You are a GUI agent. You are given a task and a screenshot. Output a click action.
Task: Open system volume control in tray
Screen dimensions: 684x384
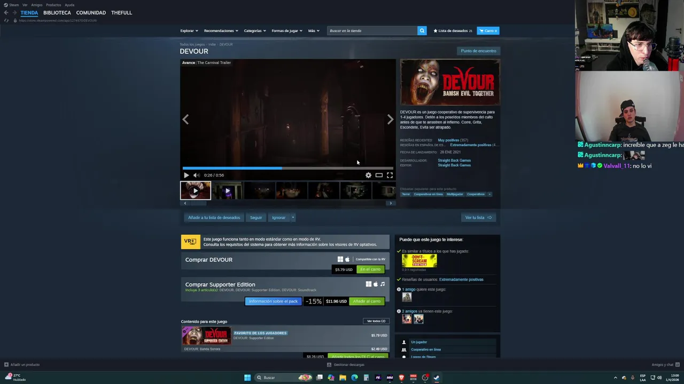[659, 378]
